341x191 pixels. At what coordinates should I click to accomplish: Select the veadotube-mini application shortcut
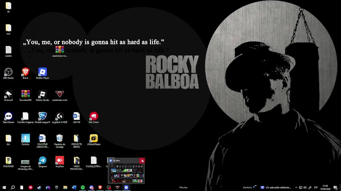[59, 95]
